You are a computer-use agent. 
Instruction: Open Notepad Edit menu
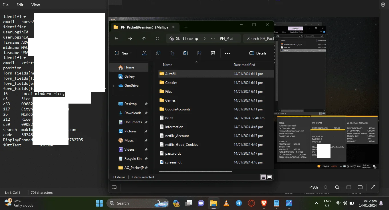coord(20,5)
